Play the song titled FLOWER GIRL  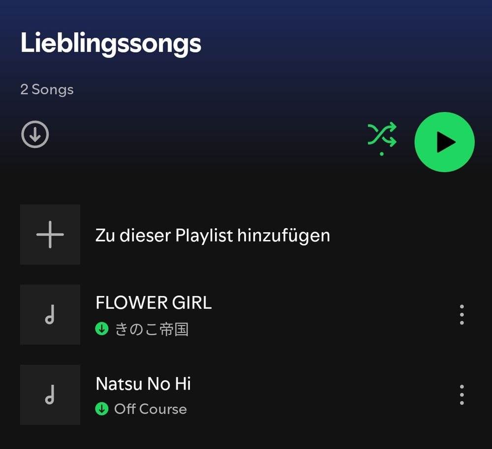pos(154,302)
